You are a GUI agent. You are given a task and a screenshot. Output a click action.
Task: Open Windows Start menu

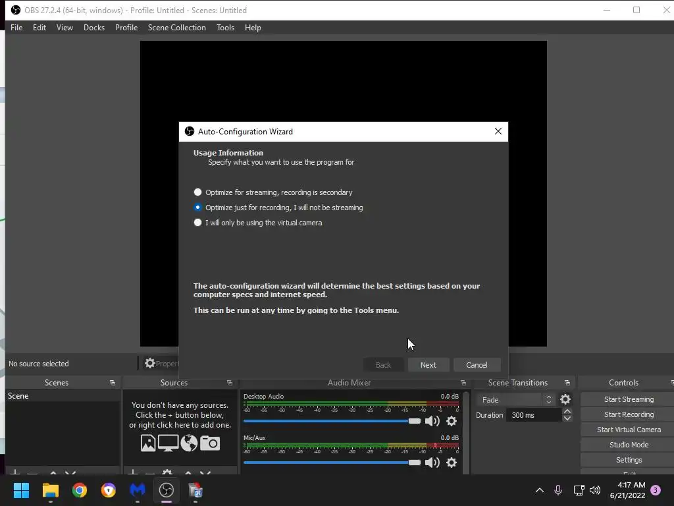21,490
